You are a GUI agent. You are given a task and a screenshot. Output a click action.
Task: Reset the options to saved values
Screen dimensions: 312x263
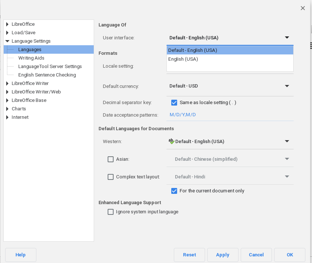[189, 255]
